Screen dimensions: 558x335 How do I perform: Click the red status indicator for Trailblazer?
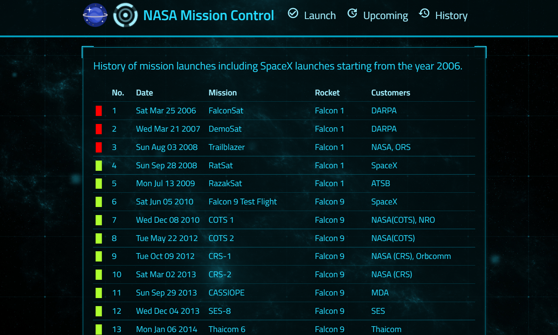[x=99, y=147]
